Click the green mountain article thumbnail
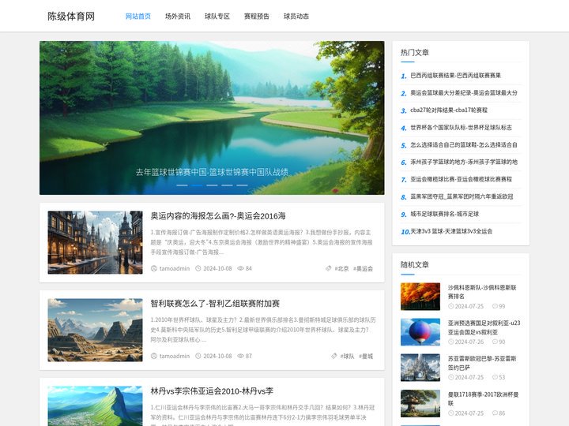Screen dimensions: 569x426 95,406
